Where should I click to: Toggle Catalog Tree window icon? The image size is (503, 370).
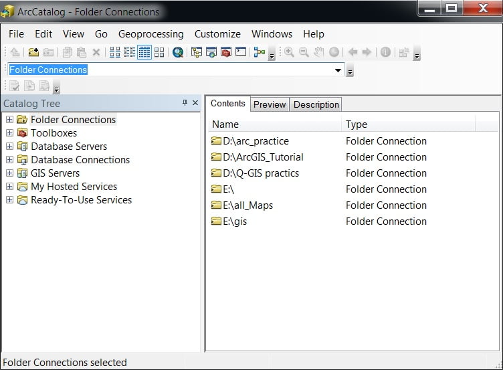click(x=197, y=52)
